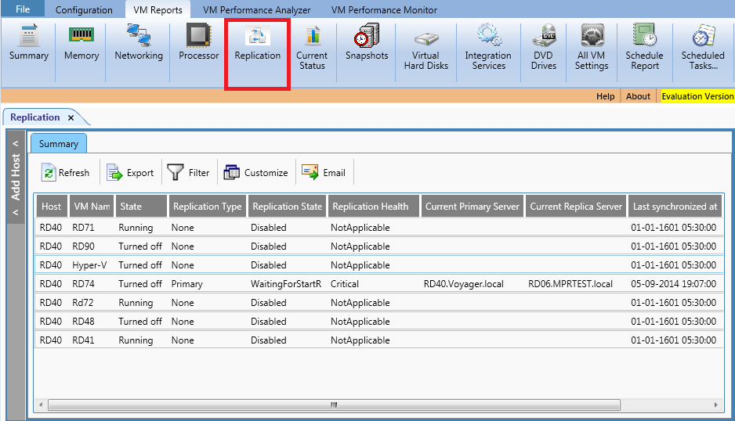
Task: Open the Memory report
Action: [x=81, y=43]
